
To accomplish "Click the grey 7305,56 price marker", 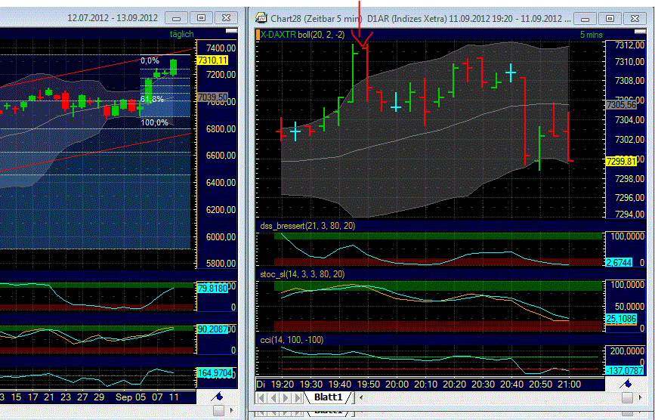I will coord(621,105).
